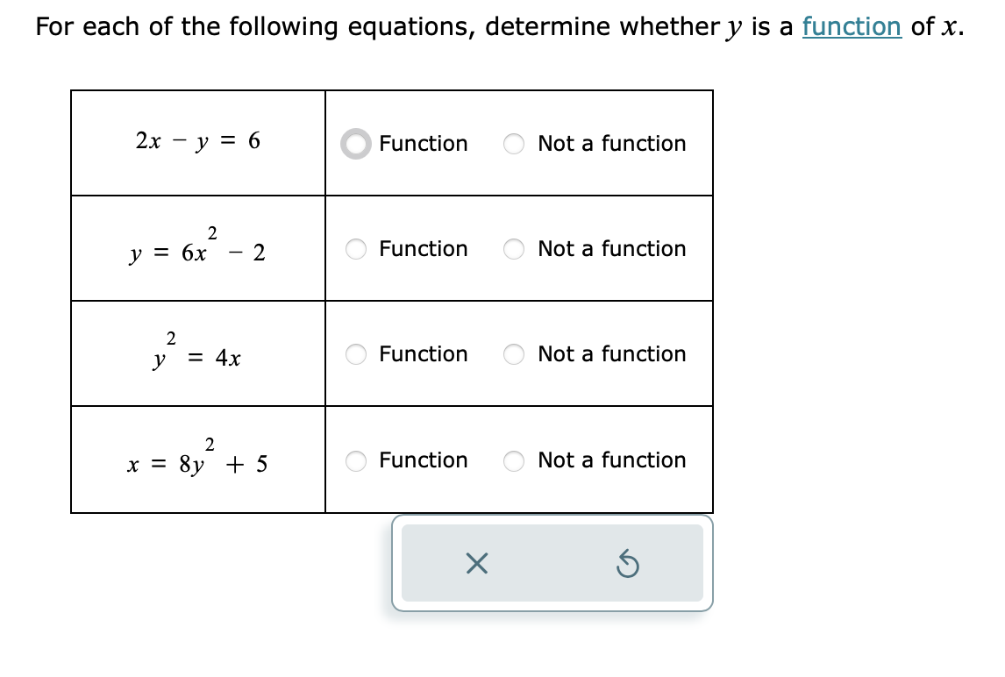Select Not a function for y = 6x² − 2
Viewport: 1005px width, 677px height.
pyautogui.click(x=513, y=249)
